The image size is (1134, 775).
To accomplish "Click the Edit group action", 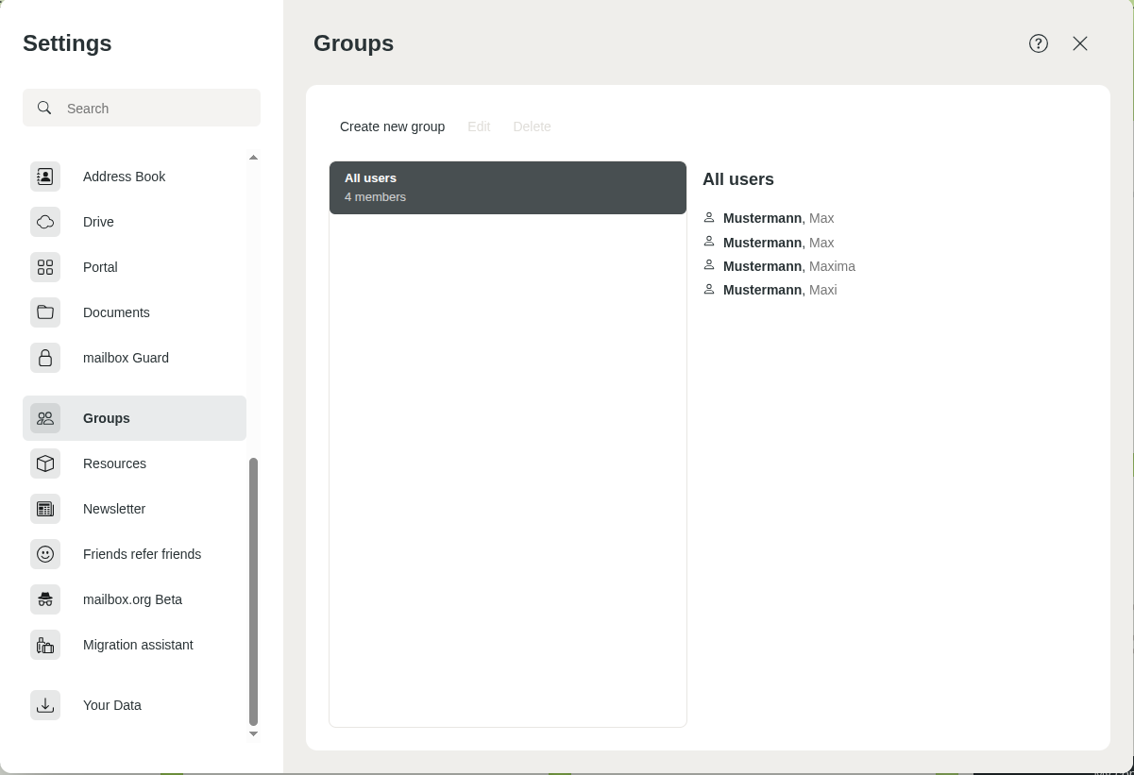I will click(x=479, y=126).
